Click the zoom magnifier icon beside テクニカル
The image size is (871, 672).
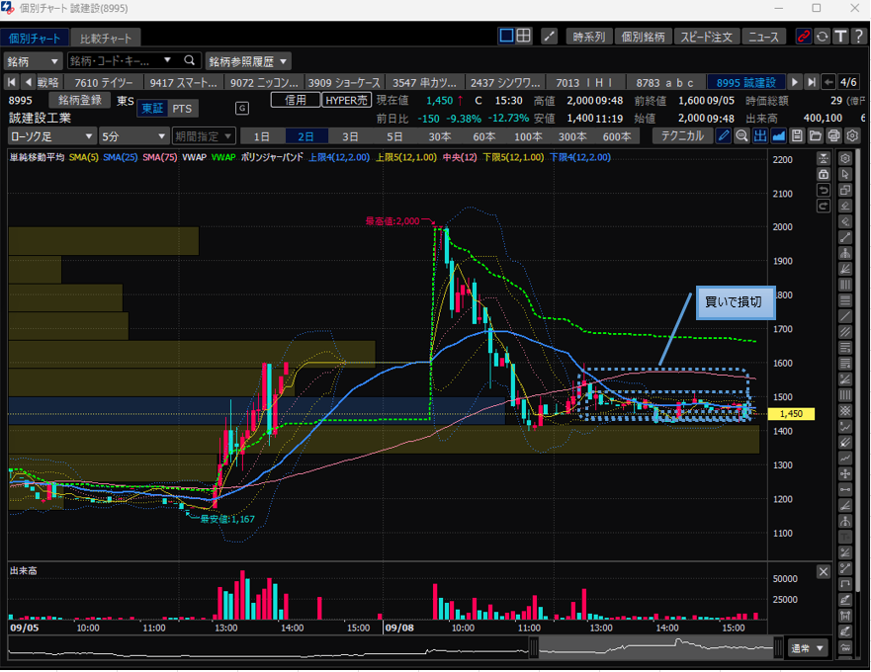coord(741,135)
